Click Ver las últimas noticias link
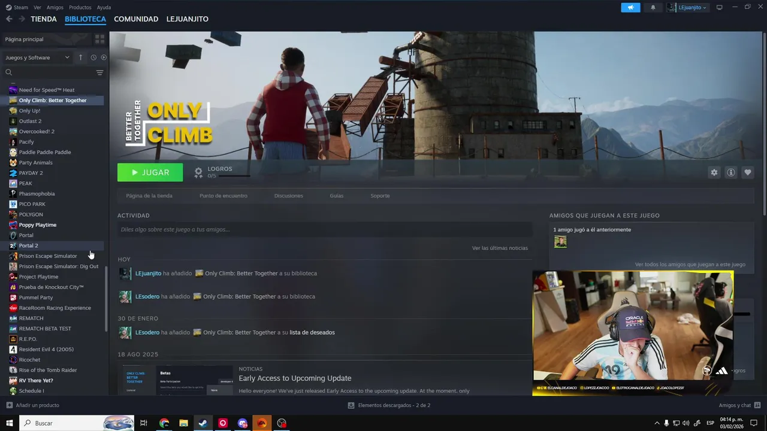The image size is (767, 431). [500, 248]
